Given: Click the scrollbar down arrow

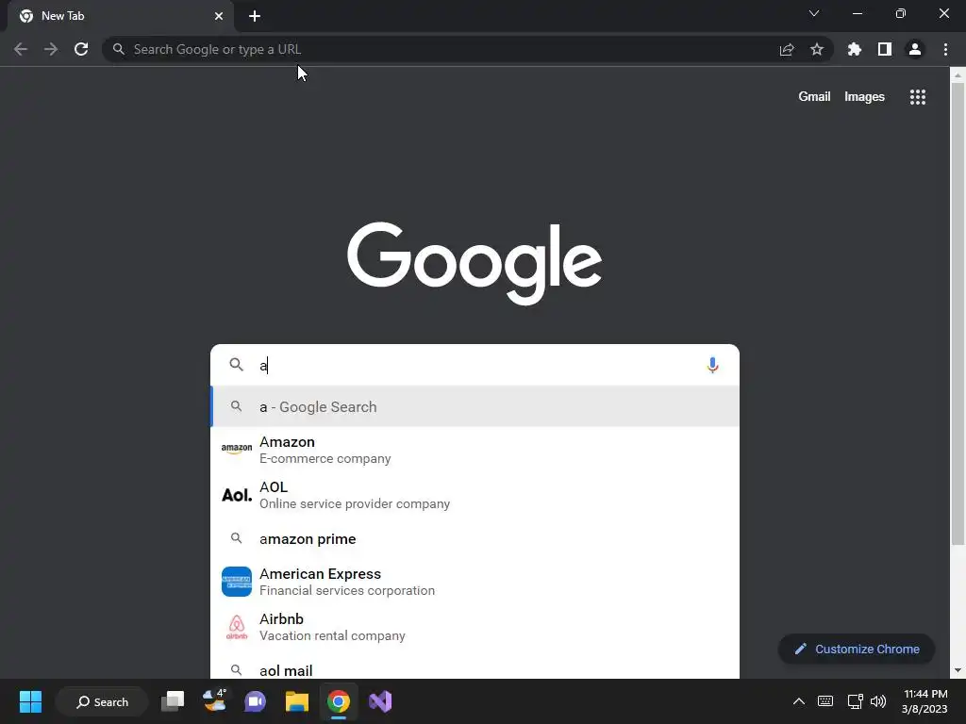Looking at the screenshot, I should 958,670.
